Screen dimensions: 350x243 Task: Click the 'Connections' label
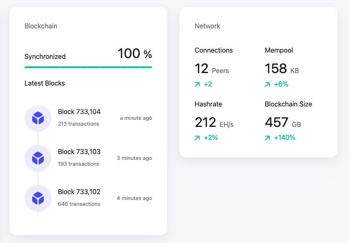[213, 51]
